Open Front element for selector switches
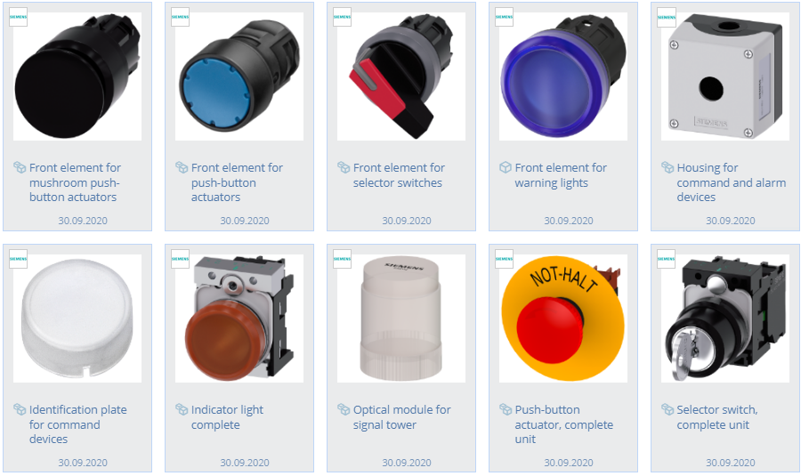The height and width of the screenshot is (476, 801). point(399,175)
